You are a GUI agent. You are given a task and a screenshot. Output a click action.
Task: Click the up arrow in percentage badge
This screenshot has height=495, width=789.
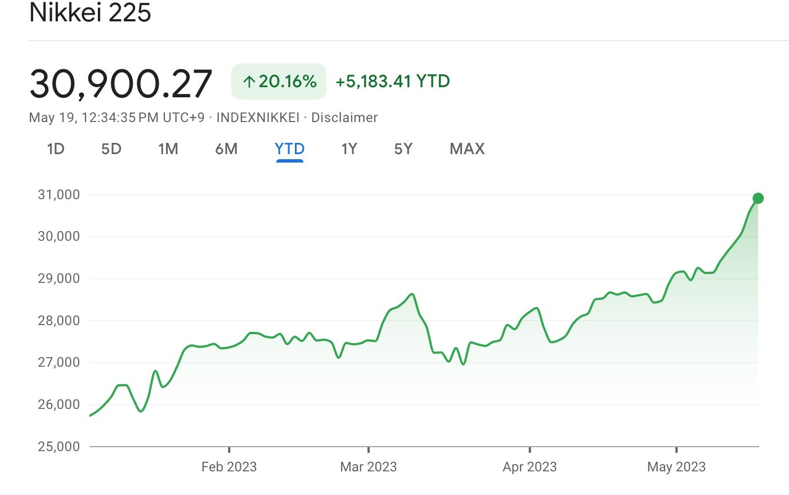coord(249,82)
